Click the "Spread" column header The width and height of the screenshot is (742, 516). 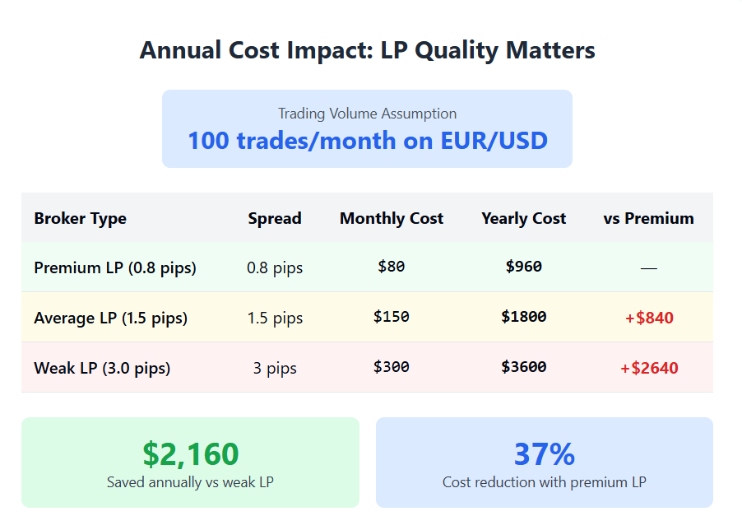[x=275, y=218]
